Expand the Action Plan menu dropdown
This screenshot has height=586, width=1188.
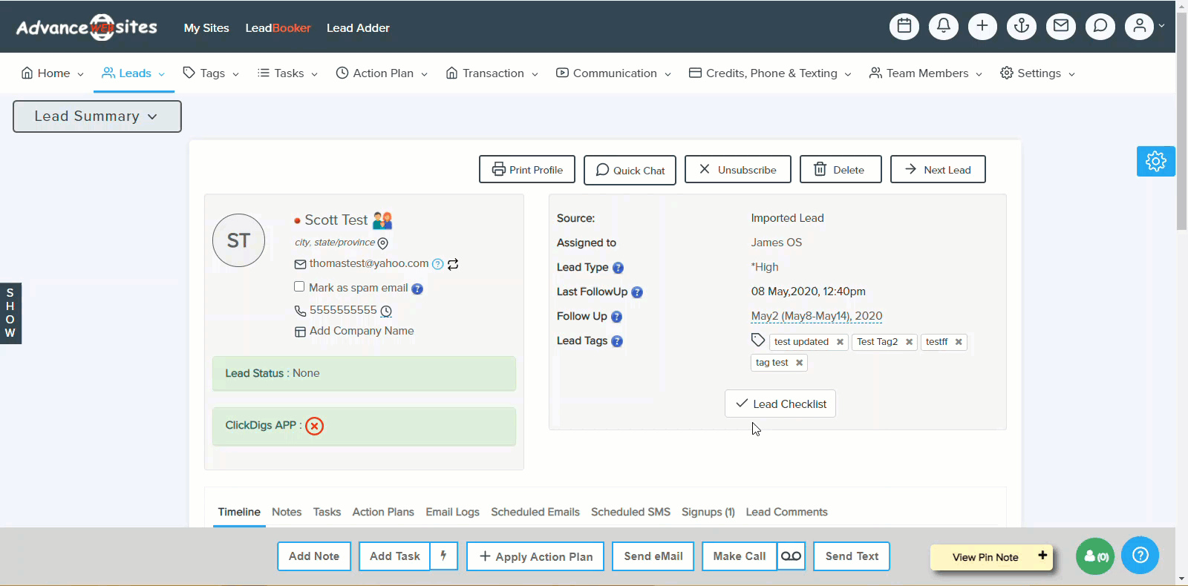(x=382, y=73)
